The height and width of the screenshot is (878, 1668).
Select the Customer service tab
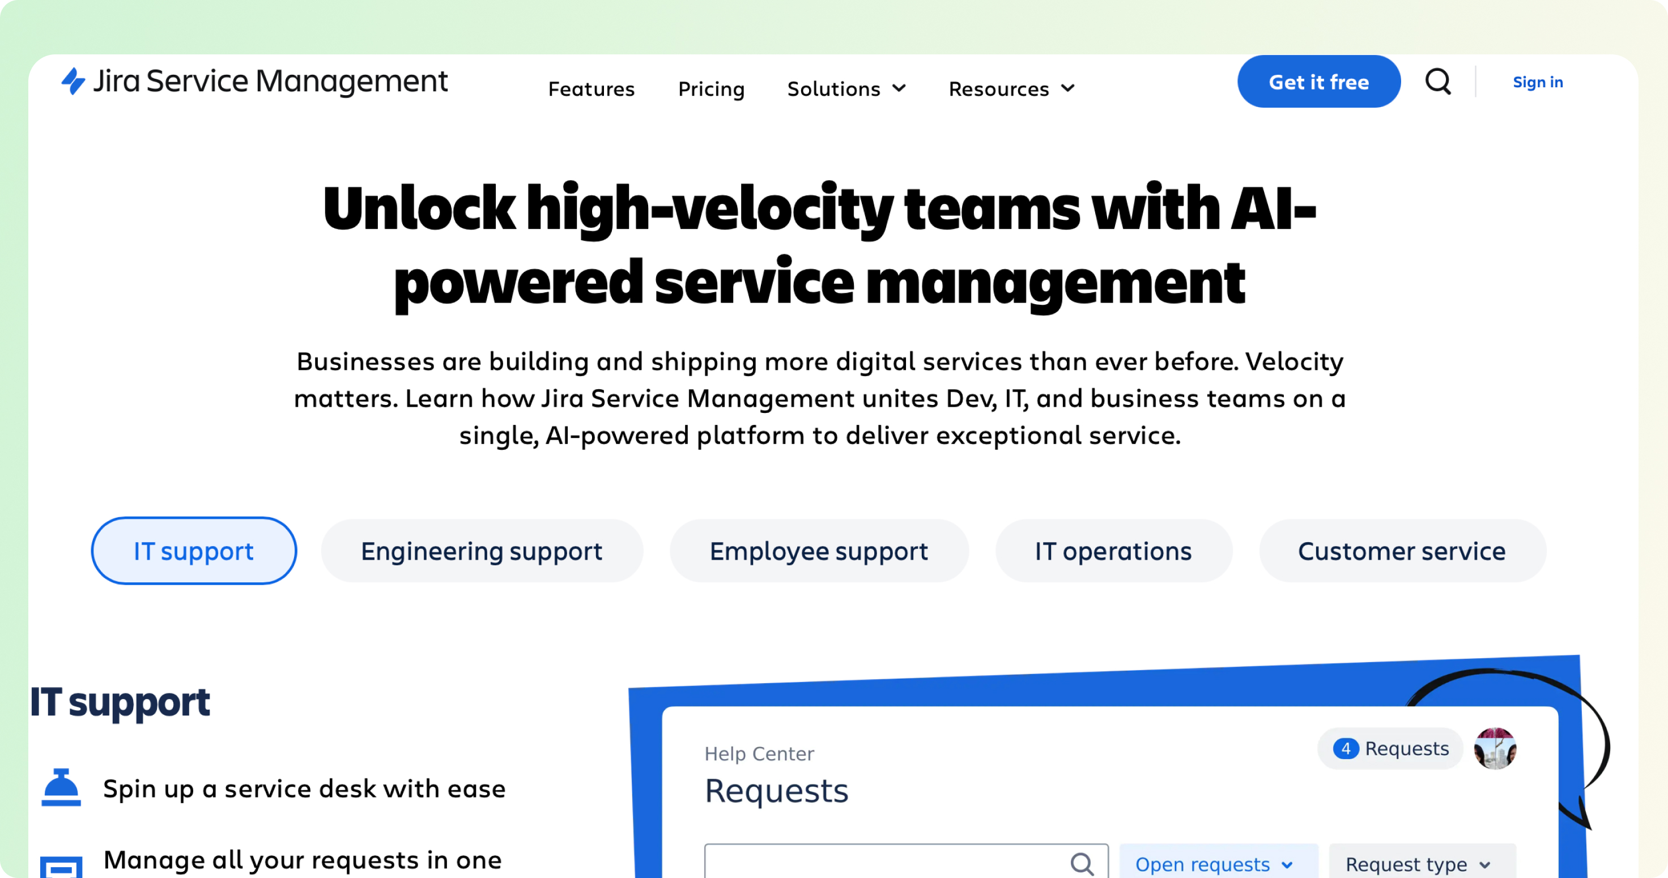1402,551
